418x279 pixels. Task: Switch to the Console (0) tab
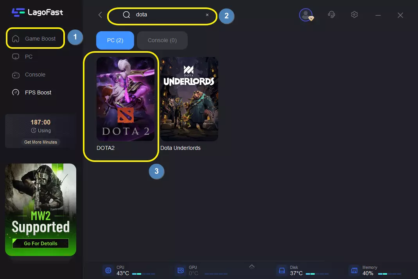162,40
